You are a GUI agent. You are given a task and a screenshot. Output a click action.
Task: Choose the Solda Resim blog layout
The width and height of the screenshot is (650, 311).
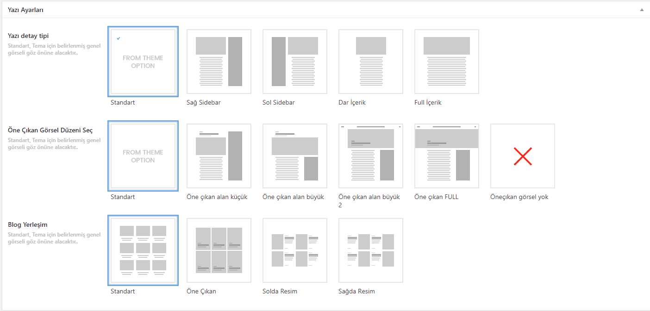click(294, 250)
